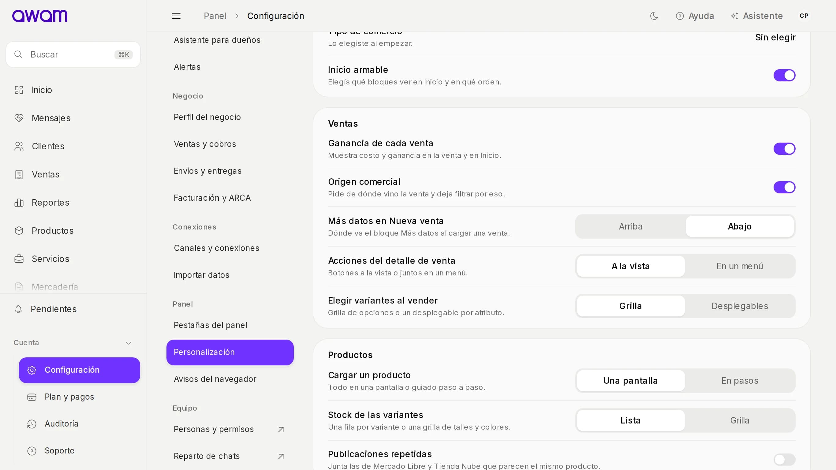
Task: Open Alertas settings section
Action: coord(230,67)
